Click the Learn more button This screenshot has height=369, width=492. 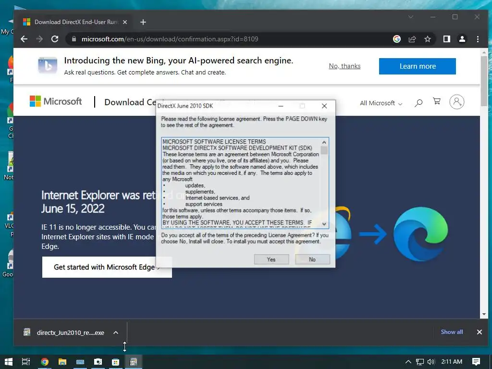[418, 66]
